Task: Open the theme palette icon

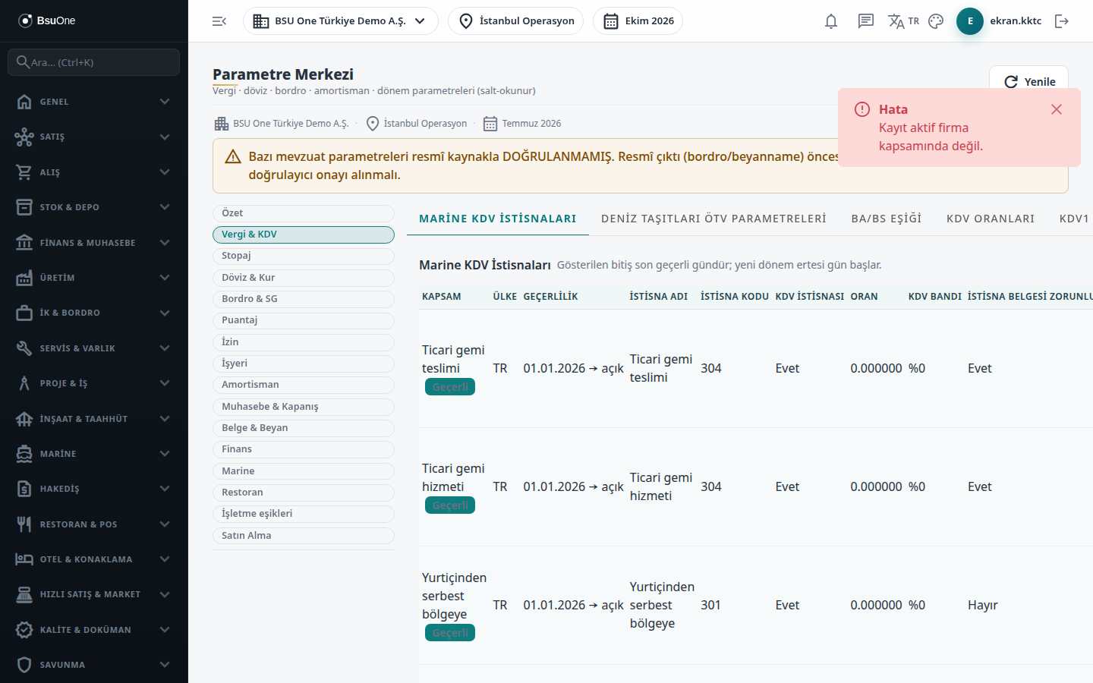Action: (x=936, y=21)
